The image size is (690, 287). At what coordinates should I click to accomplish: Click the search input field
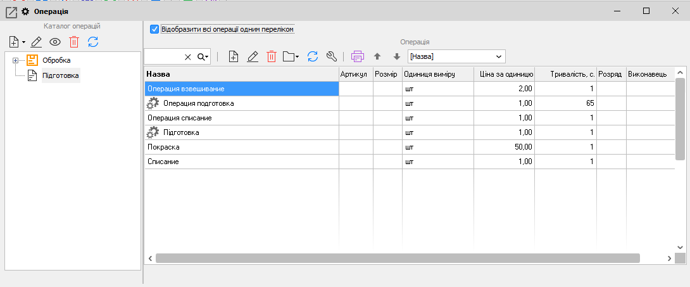163,56
